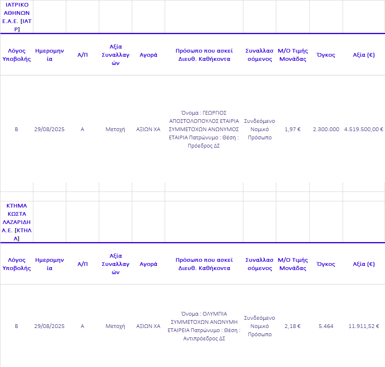Click submission reason Β in ΚΤΗΜΑ ΛΑΖΑΡΙΔΗ row

16,326
